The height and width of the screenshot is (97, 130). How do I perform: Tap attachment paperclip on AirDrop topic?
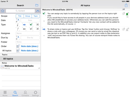pyautogui.click(x=123, y=29)
